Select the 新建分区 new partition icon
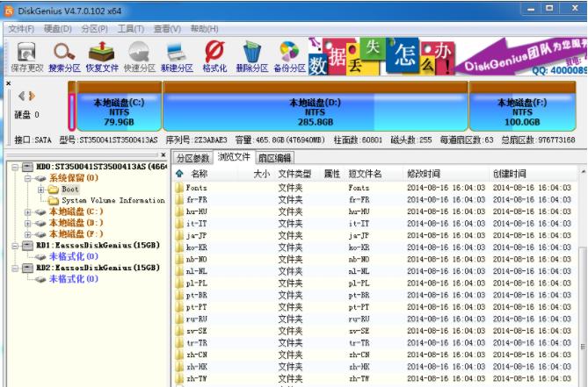588x387 pixels. (177, 57)
